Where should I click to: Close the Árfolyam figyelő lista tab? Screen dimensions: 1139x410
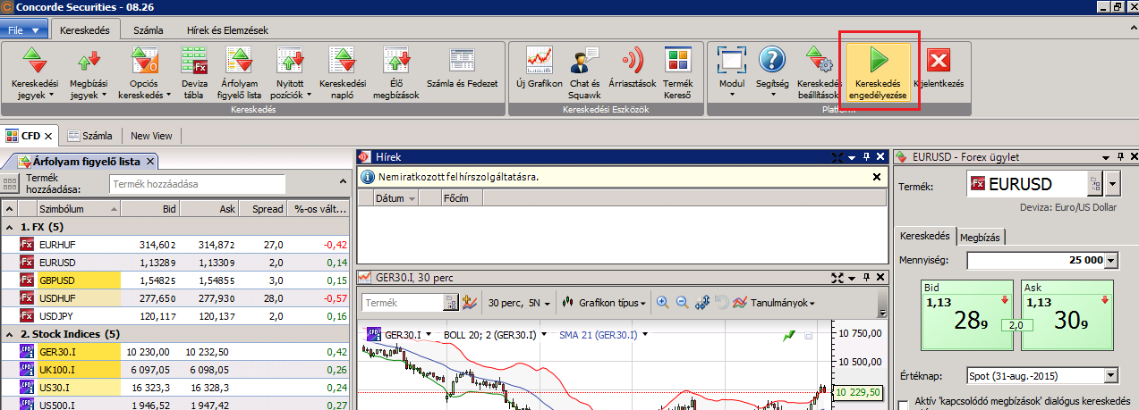click(x=150, y=162)
